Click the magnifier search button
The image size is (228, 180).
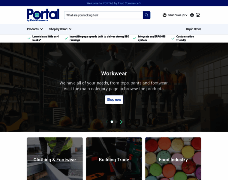click(146, 15)
